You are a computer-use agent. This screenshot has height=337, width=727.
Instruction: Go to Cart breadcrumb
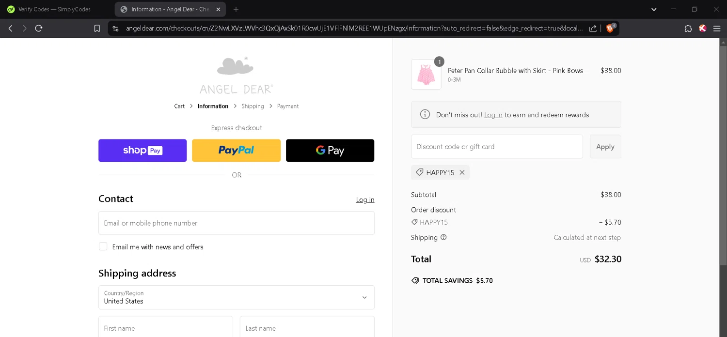(x=179, y=106)
